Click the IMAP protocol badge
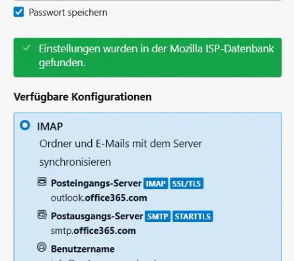294x261 pixels. point(156,183)
